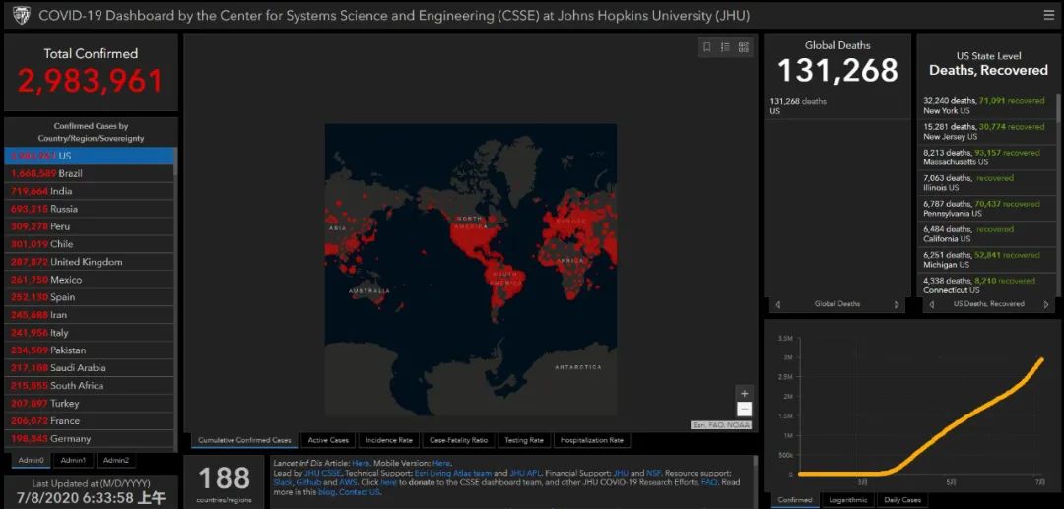Select South Africa in the country list
The image size is (1064, 509).
pyautogui.click(x=89, y=385)
